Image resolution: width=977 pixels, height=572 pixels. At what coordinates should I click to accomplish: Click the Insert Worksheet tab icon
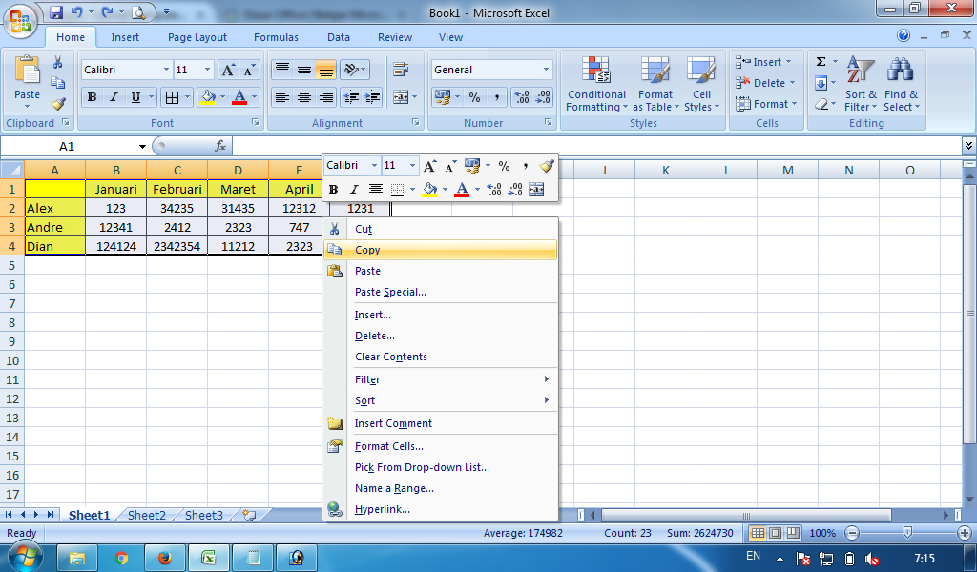tap(249, 515)
